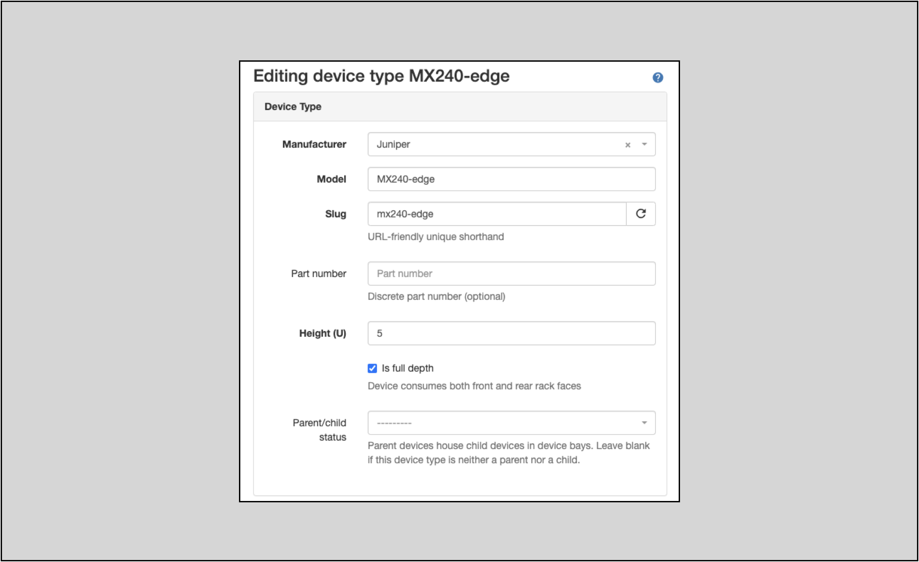Focus the empty Part number field
This screenshot has width=919, height=562.
[x=511, y=274]
